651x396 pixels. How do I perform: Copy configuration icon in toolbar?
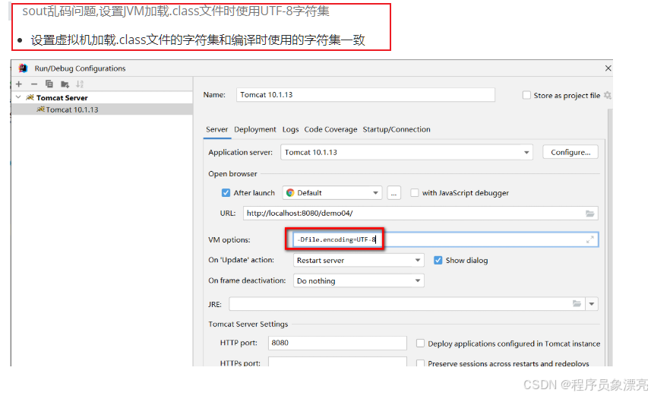(x=49, y=84)
